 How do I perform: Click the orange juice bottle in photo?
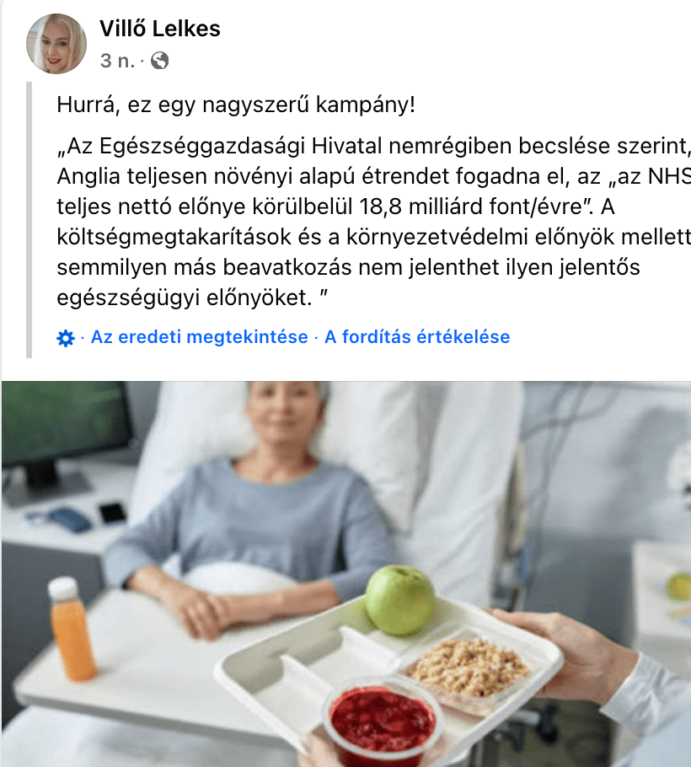[72, 629]
